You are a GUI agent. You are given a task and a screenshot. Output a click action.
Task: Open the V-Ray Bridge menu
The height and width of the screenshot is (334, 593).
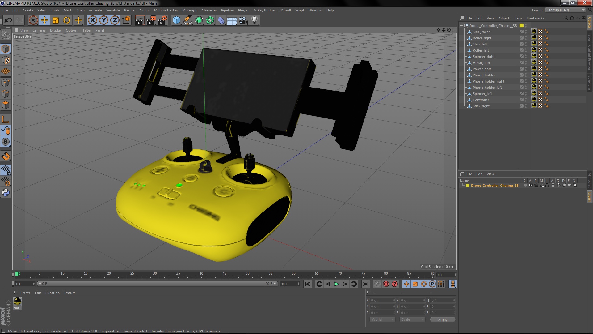click(264, 10)
